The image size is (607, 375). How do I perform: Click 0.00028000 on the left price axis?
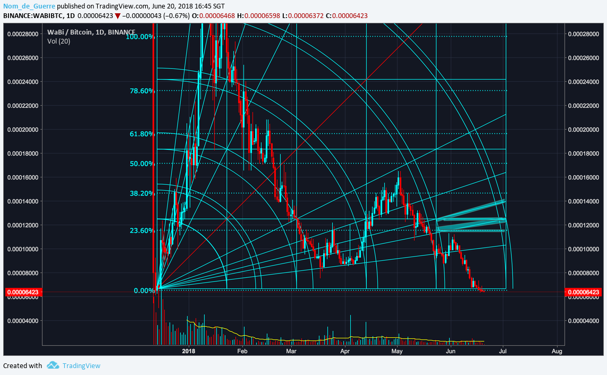tap(23, 34)
